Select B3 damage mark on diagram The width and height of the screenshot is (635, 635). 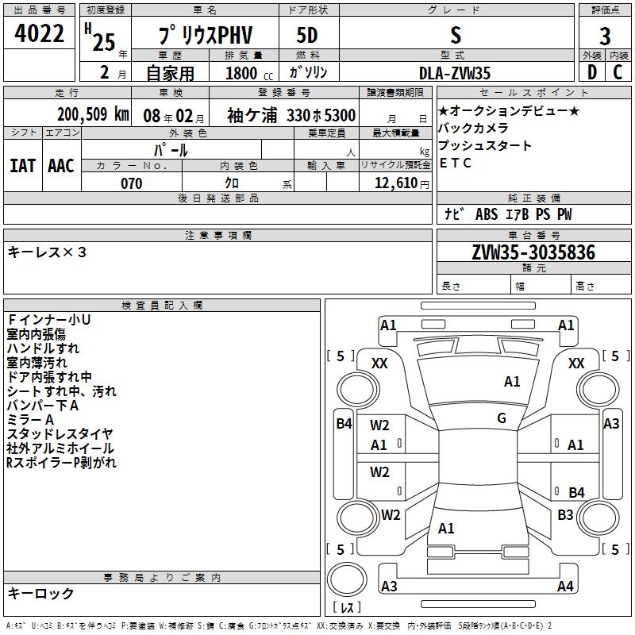tap(565, 515)
